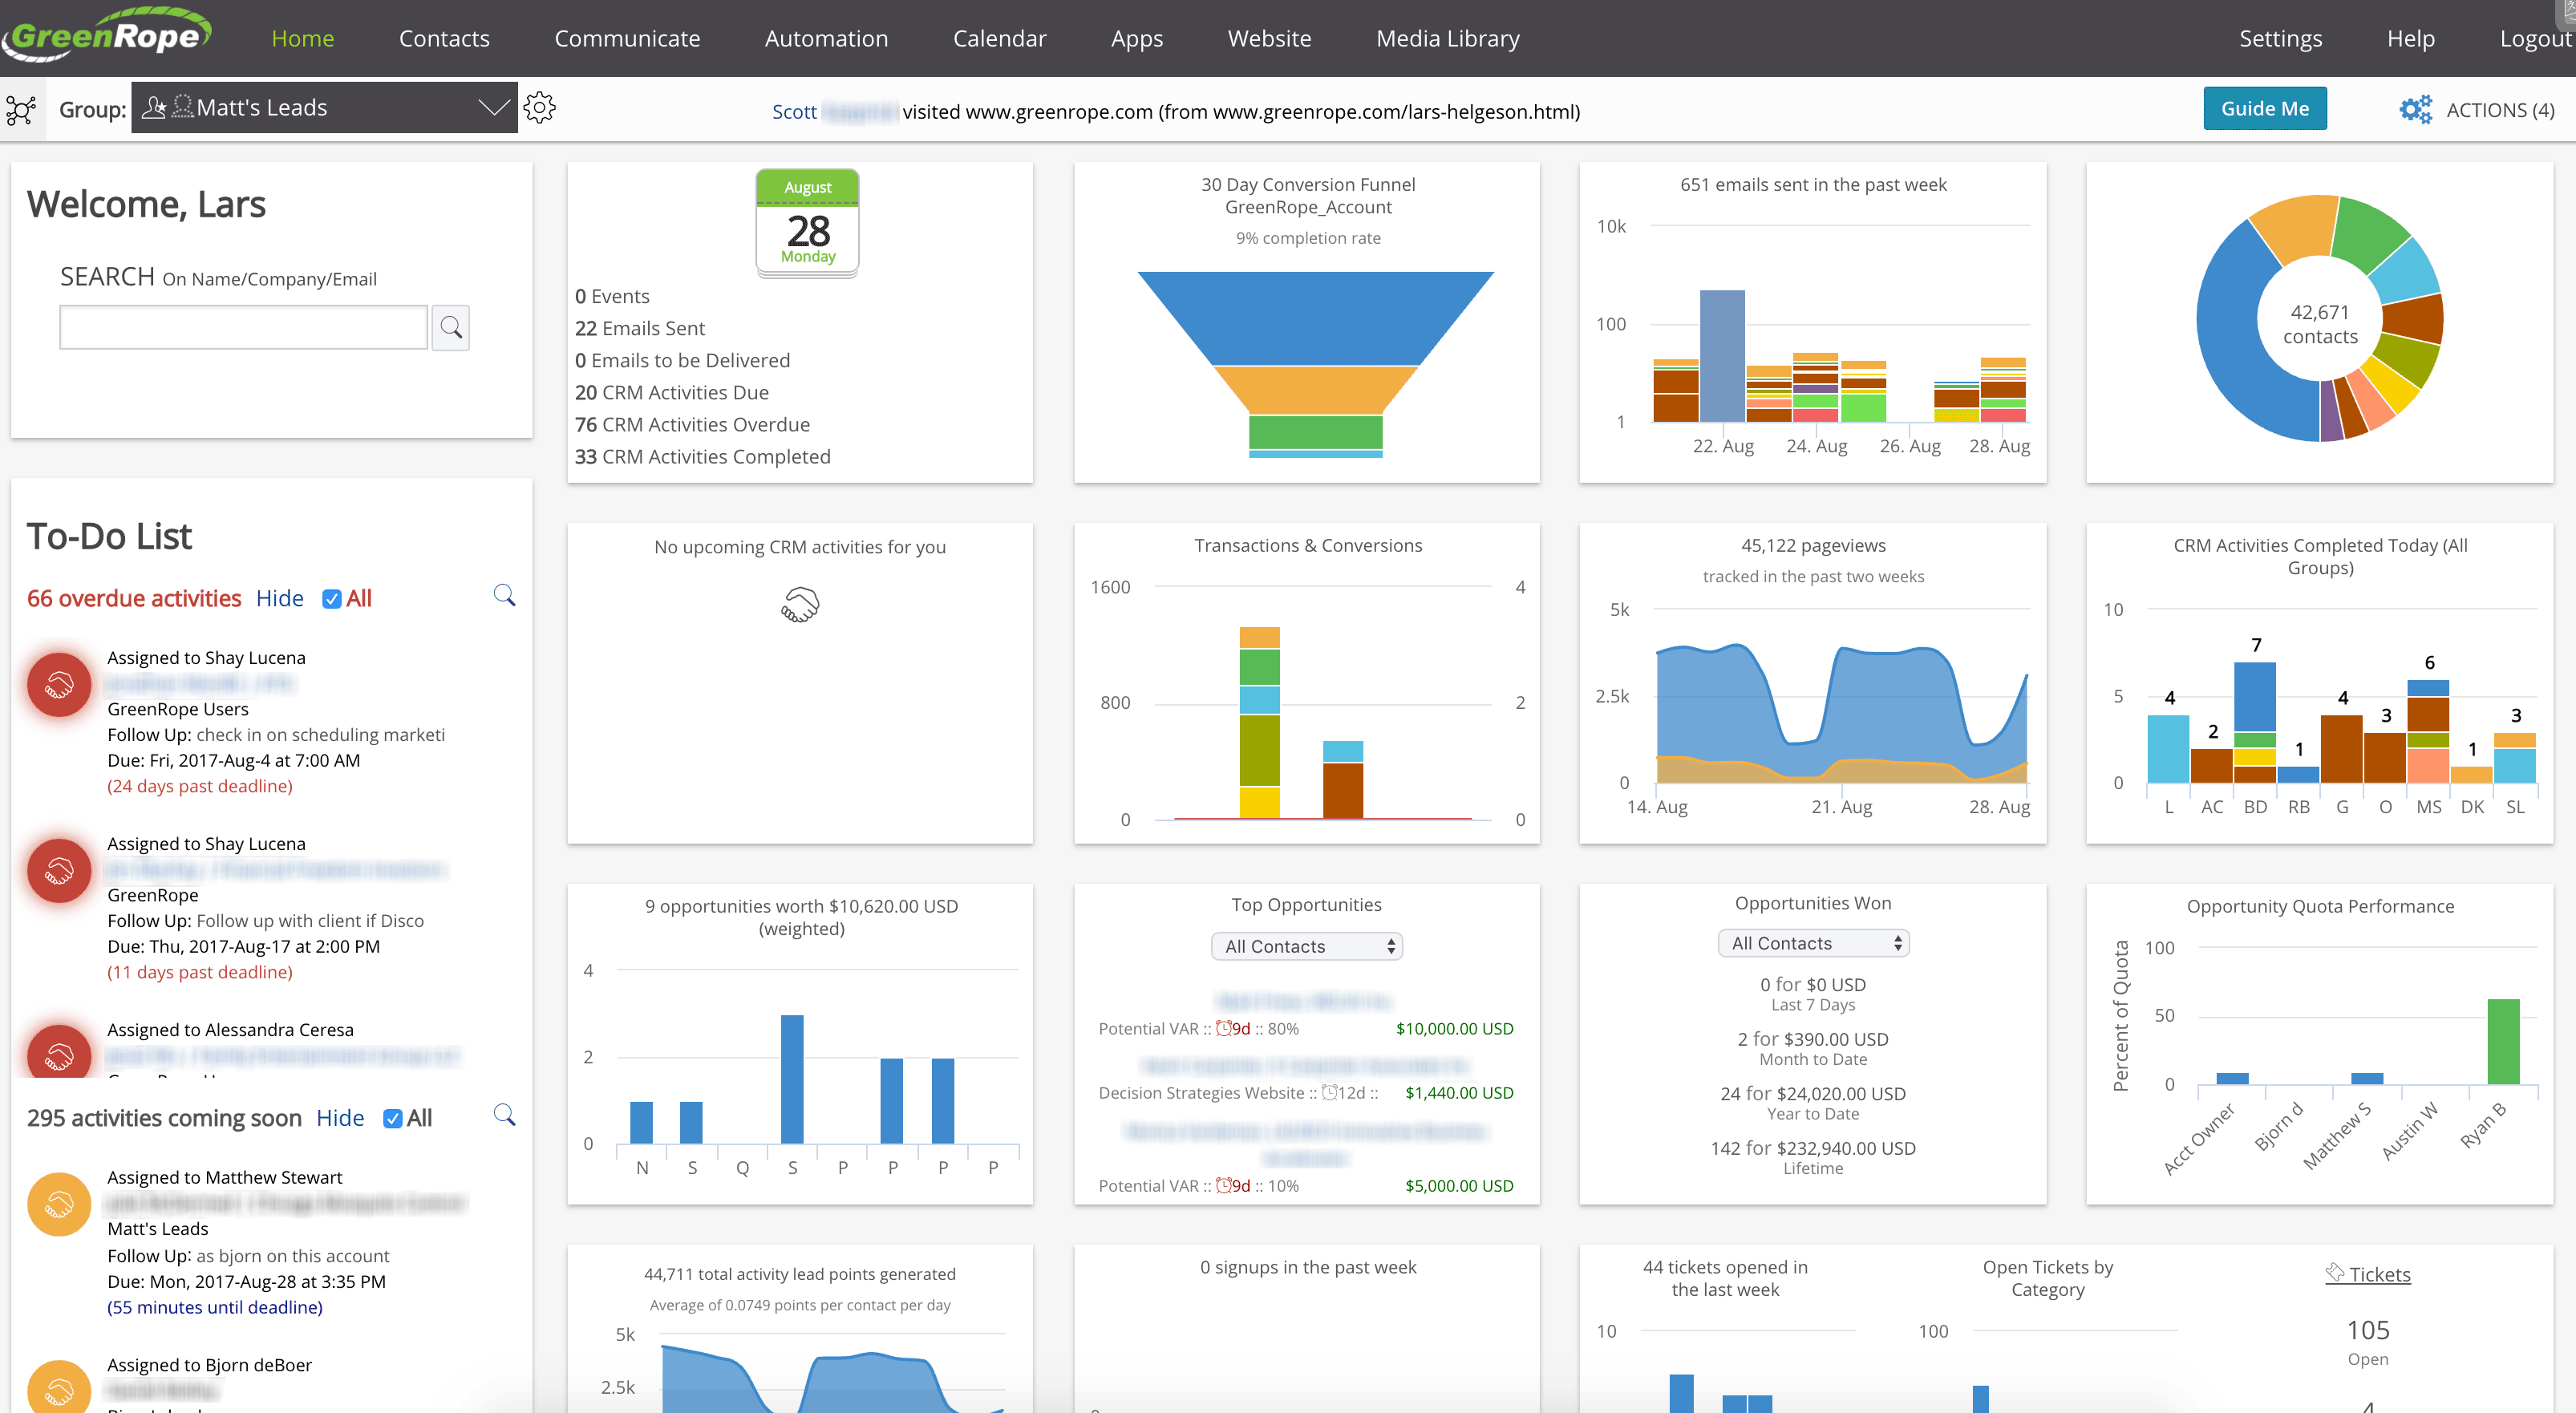Viewport: 2576px width, 1413px height.
Task: Open group settings gear icon
Action: coord(539,108)
